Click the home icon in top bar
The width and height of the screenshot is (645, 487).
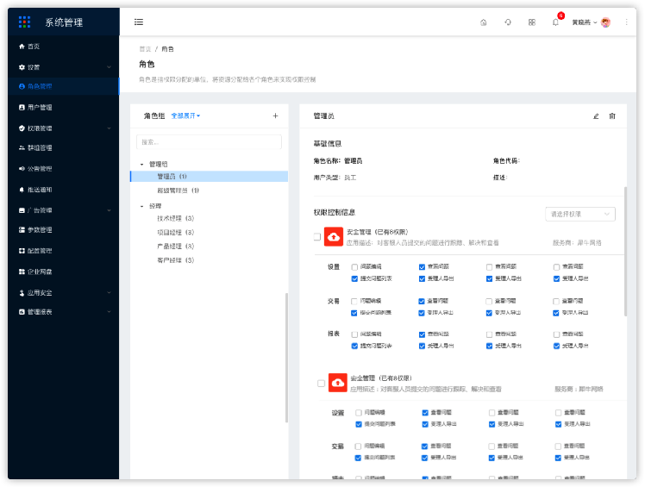484,22
